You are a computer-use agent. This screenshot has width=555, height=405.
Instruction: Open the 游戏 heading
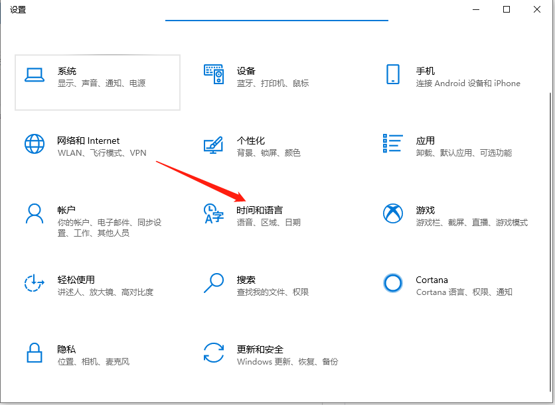point(425,210)
